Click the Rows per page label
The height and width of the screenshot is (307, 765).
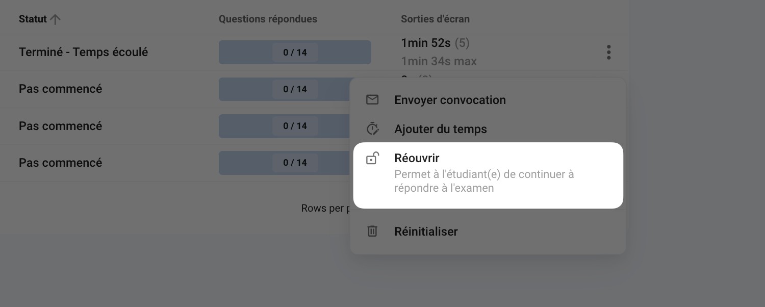[325, 208]
